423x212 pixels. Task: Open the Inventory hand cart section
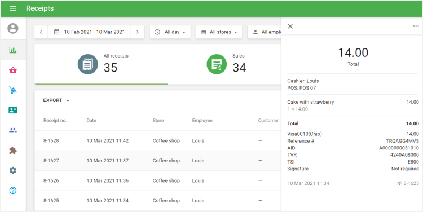(12, 90)
